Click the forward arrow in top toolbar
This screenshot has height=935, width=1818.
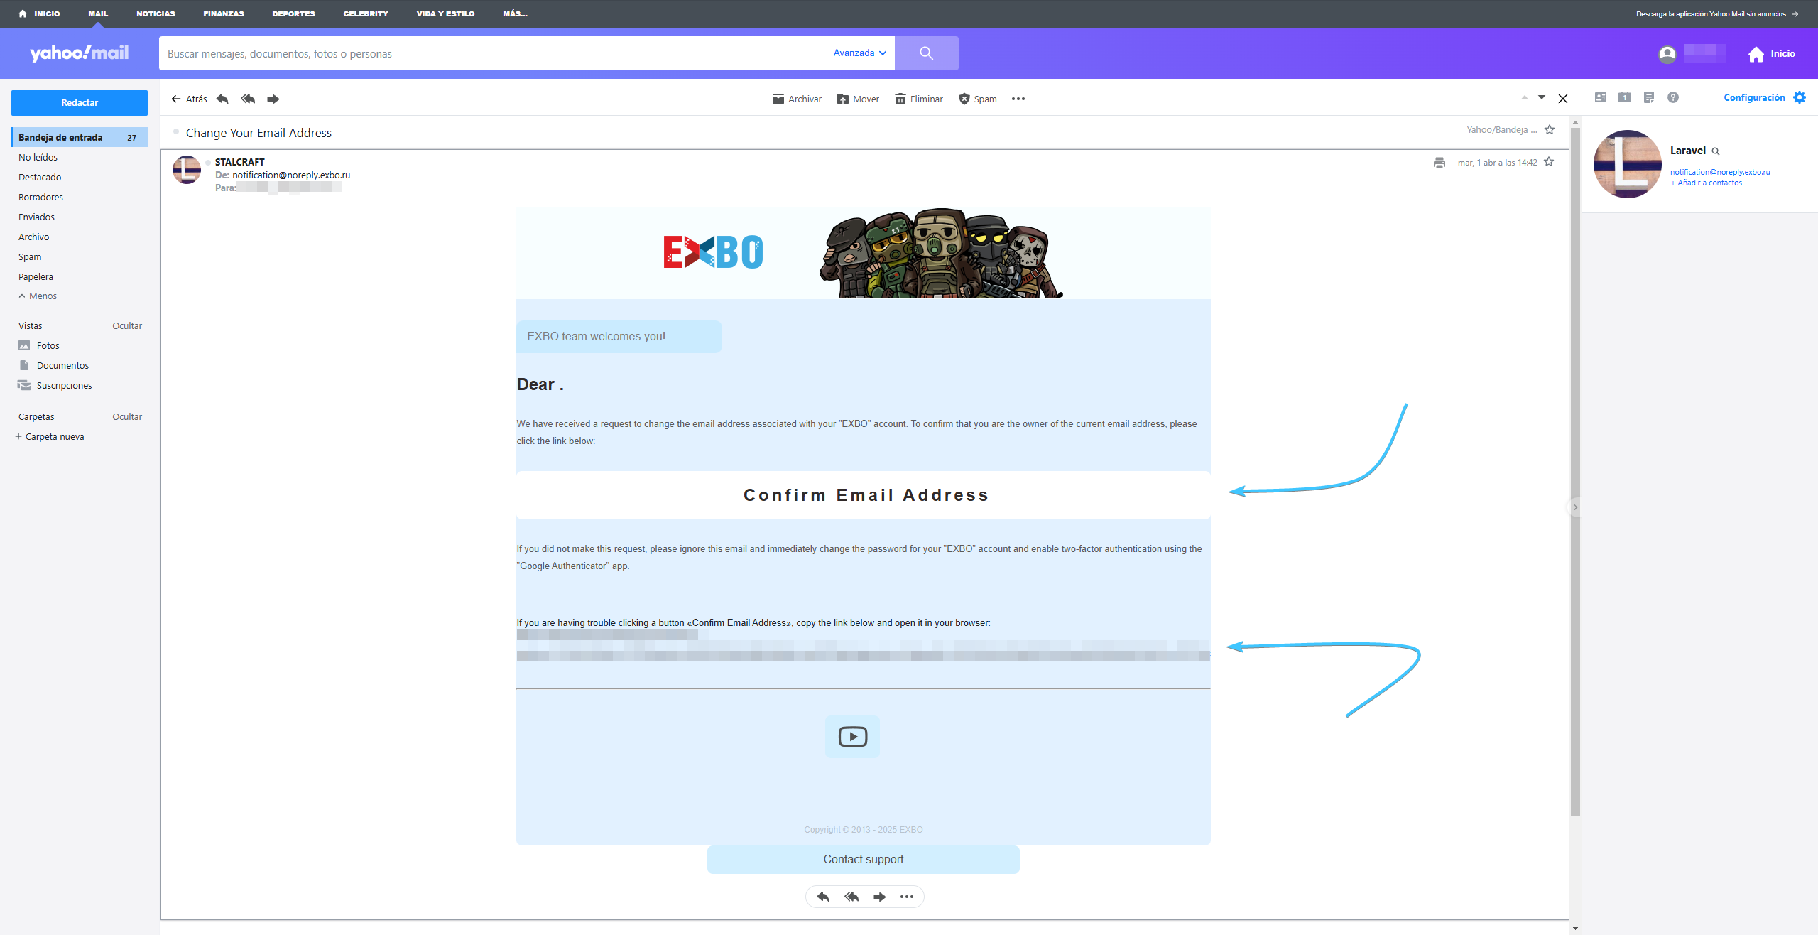pos(273,99)
